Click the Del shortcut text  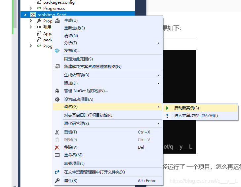coord(141,147)
